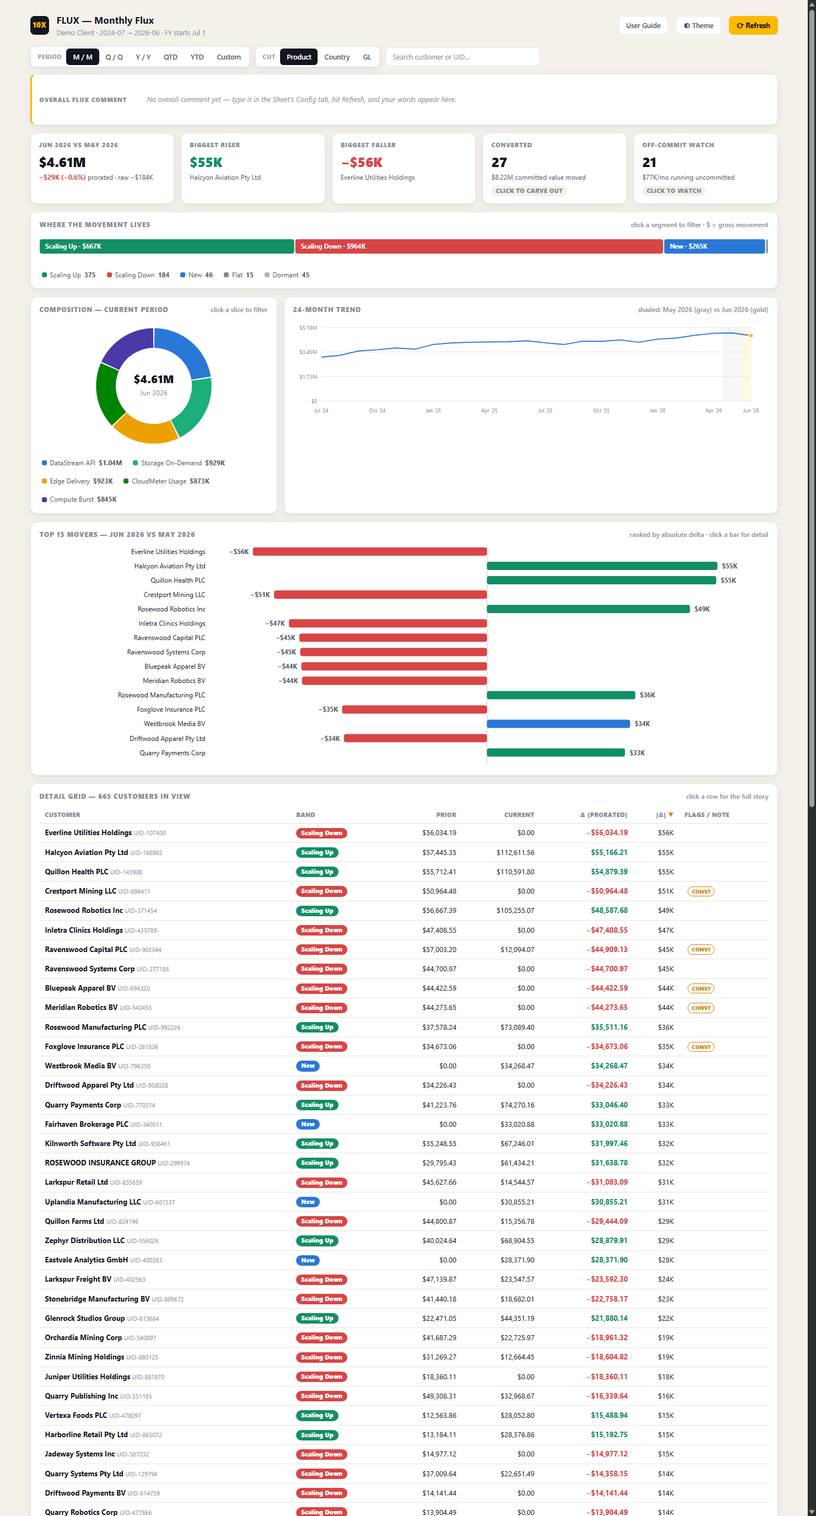
Task: Click $112,611.56 current value cell
Action: [x=515, y=852]
